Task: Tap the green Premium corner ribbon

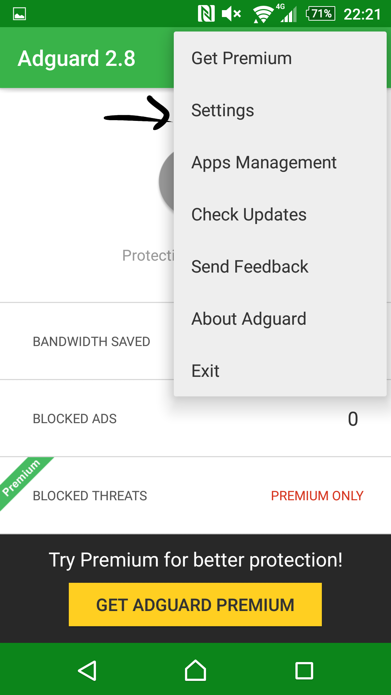Action: coord(22,479)
